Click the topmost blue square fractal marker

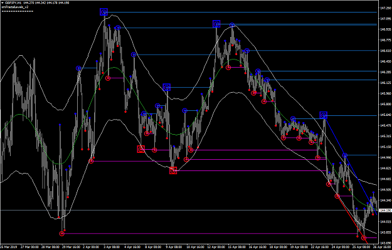(x=103, y=12)
